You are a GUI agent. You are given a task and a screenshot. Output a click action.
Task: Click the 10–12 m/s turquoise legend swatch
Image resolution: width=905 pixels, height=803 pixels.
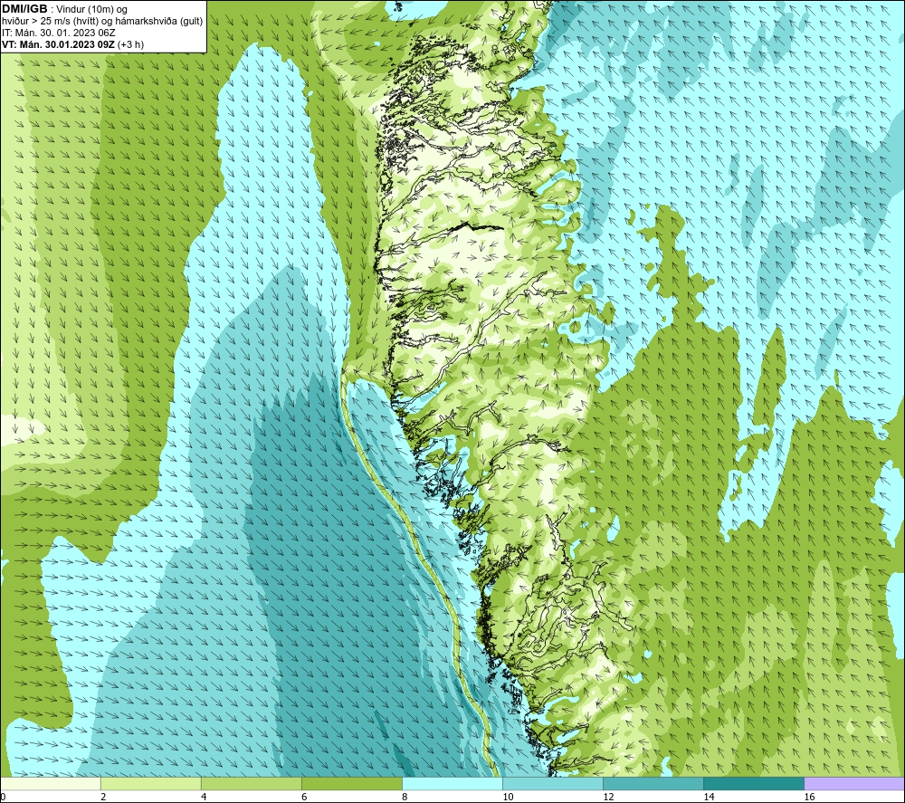(553, 784)
